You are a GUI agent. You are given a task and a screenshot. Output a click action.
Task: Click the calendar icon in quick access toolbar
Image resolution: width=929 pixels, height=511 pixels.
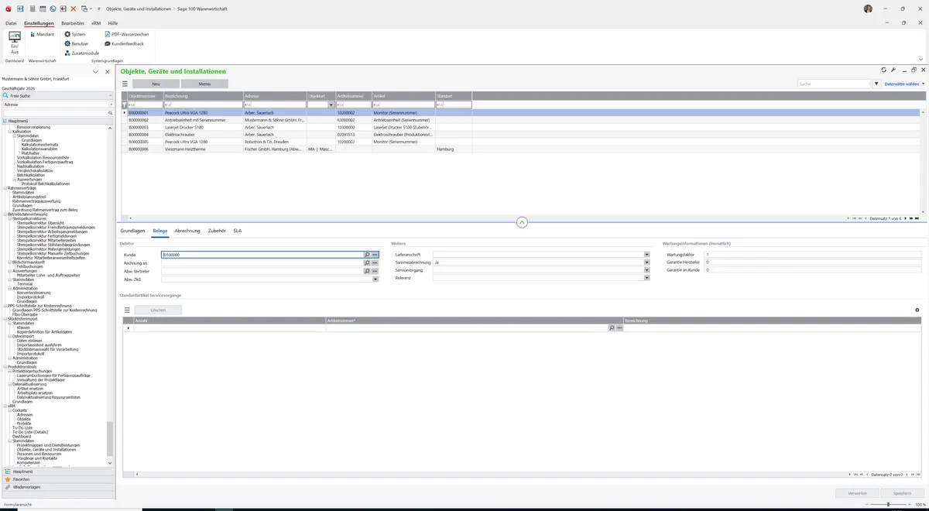tap(41, 8)
